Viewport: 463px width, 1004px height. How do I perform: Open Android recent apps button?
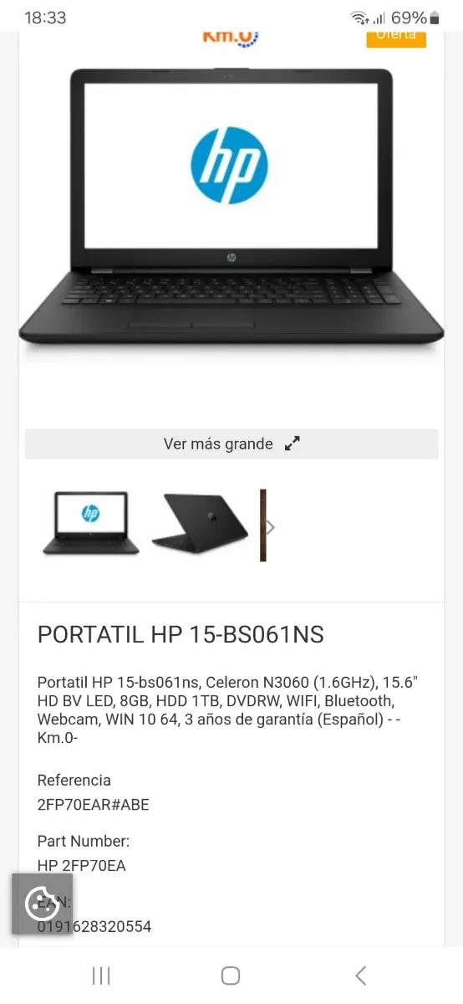point(101,975)
